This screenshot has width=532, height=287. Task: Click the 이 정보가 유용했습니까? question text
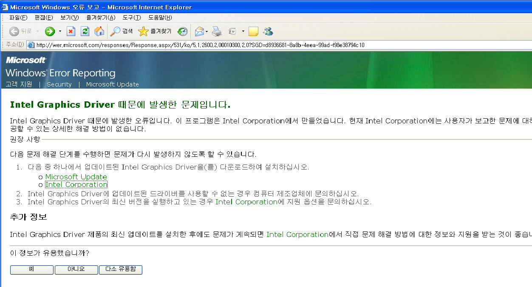pyautogui.click(x=50, y=254)
